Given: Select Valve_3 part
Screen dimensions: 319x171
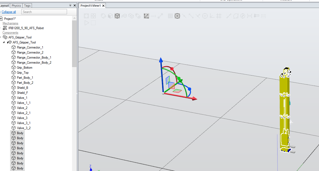Looking at the screenshot, I should click(x=22, y=118).
